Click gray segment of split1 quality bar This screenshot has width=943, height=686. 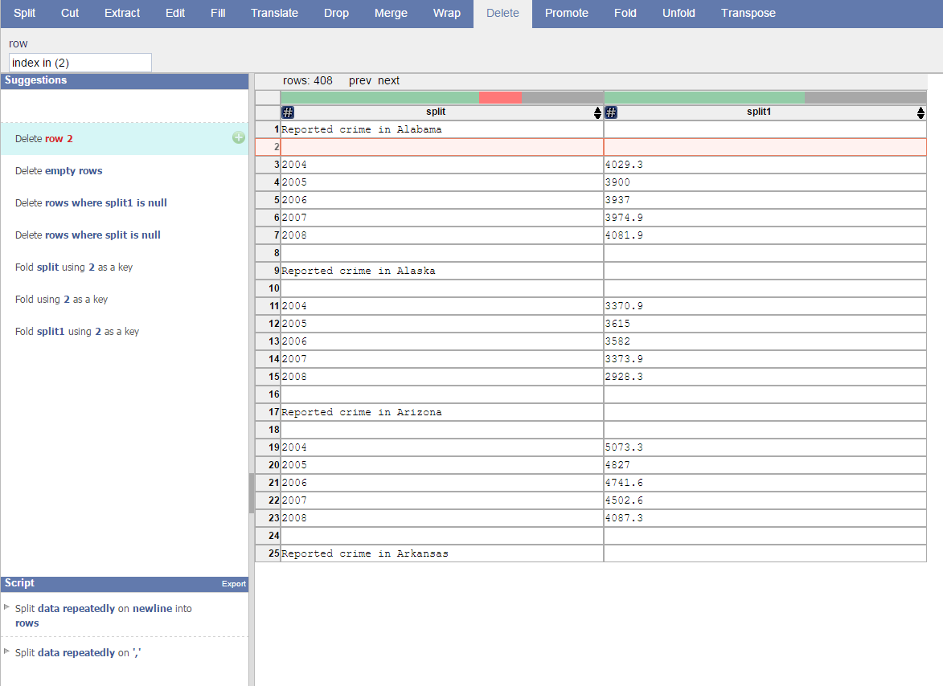[x=865, y=97]
